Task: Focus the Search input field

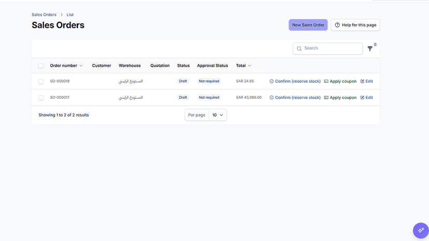Action: 328,49
